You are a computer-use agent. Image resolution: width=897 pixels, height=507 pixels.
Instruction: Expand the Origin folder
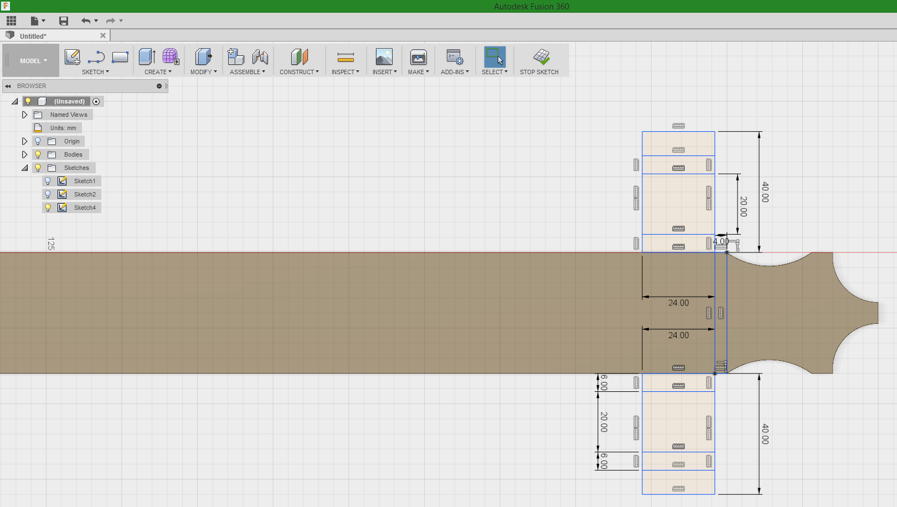click(24, 141)
